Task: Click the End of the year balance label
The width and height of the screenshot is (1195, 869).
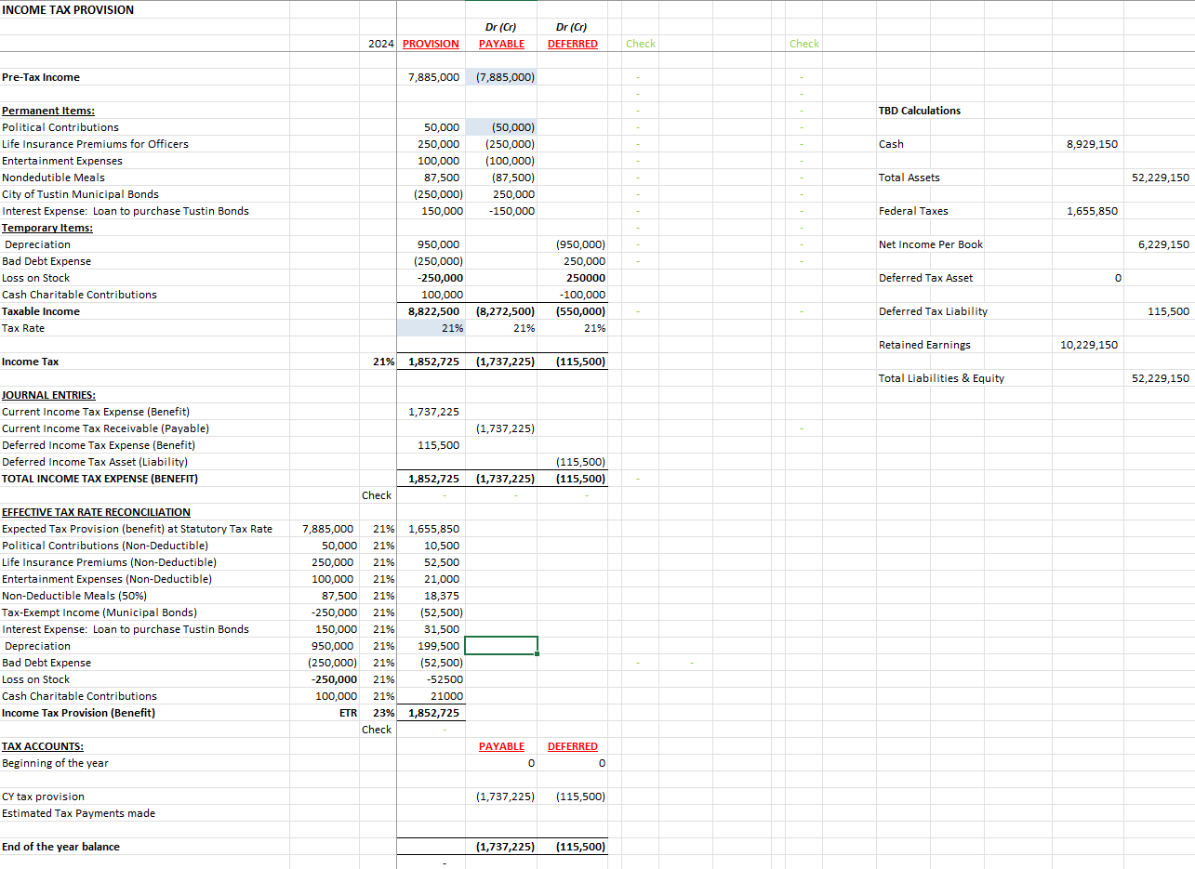Action: pyautogui.click(x=60, y=847)
